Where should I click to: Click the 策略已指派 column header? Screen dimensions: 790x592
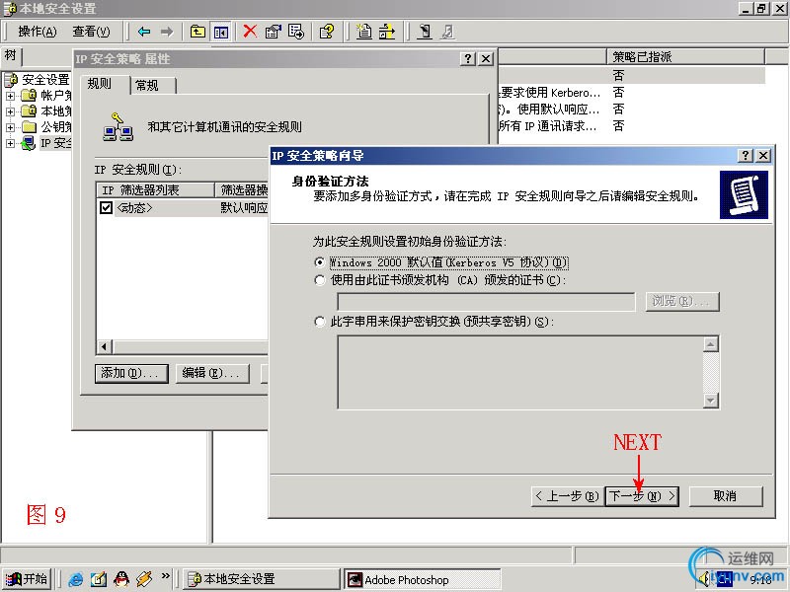pos(685,57)
